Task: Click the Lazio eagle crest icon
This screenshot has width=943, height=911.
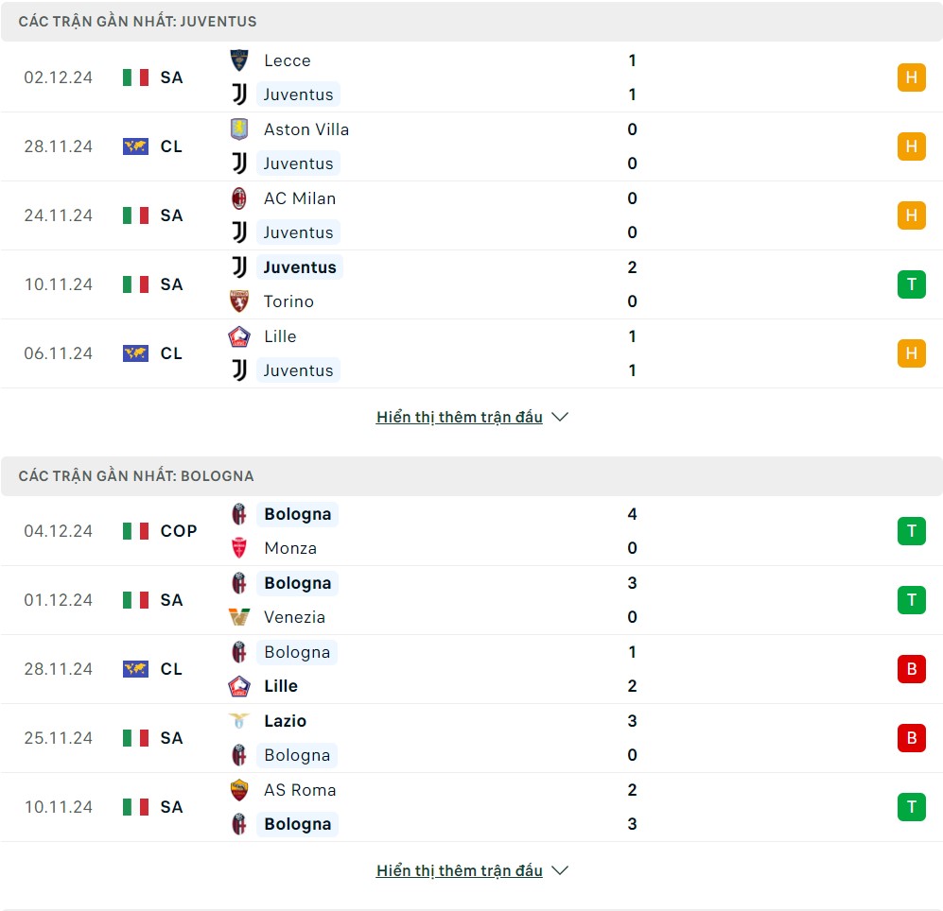Action: coord(239,721)
